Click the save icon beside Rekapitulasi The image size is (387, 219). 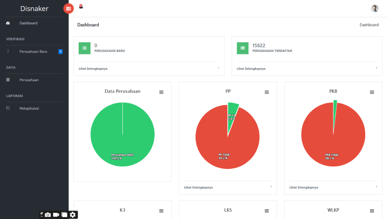click(8, 108)
